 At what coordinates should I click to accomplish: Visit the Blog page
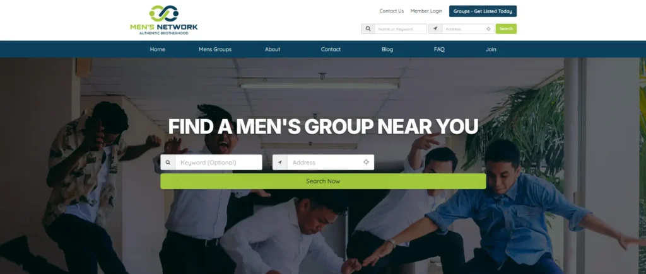click(x=387, y=49)
